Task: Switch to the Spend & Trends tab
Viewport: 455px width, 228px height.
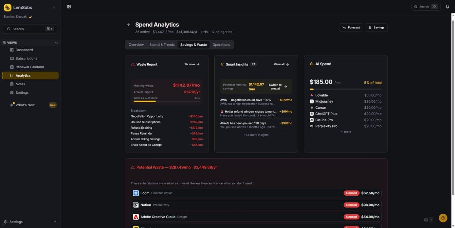Action: click(x=162, y=45)
